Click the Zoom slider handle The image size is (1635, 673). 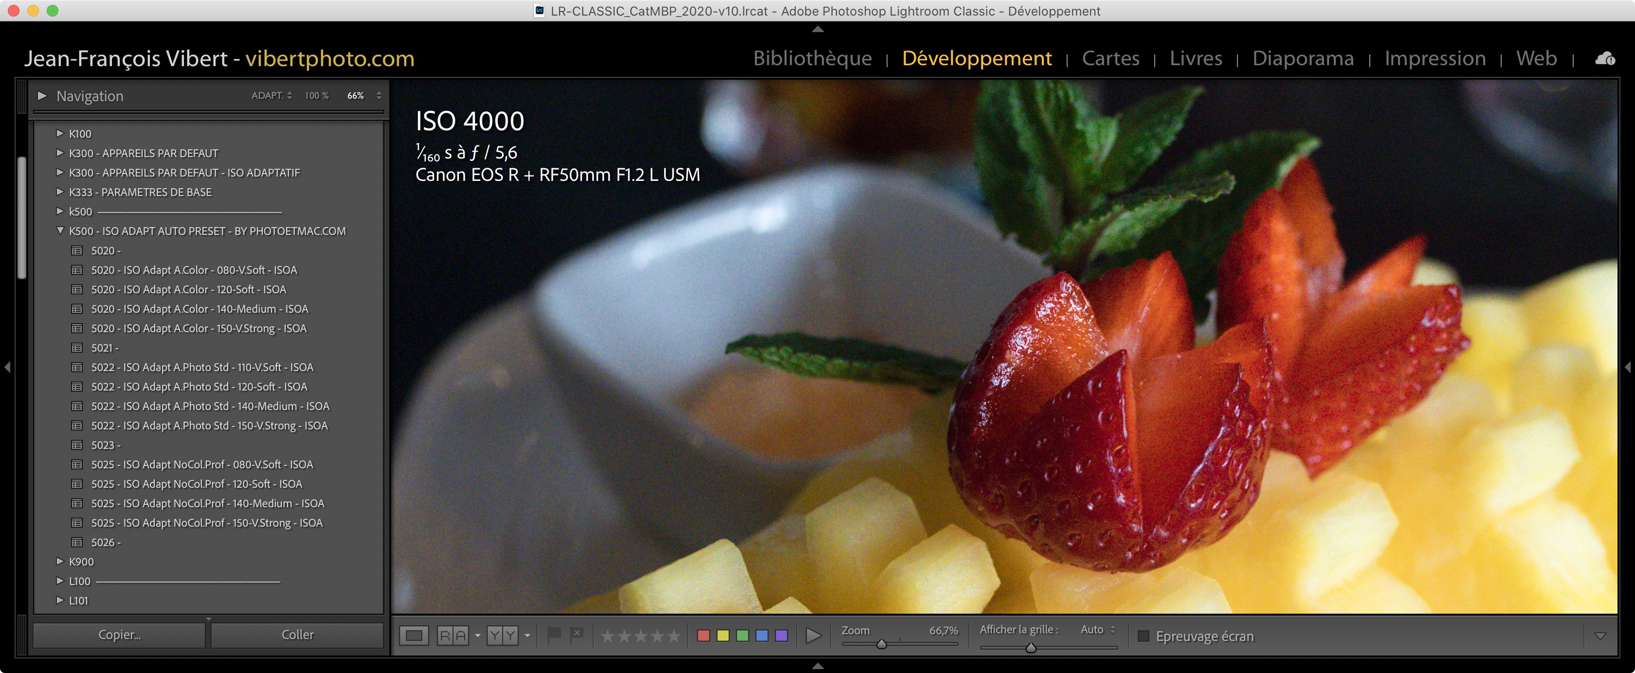pyautogui.click(x=881, y=644)
